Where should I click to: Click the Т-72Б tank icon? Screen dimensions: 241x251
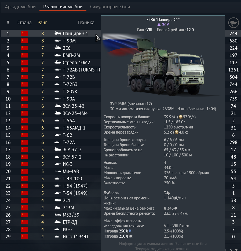[x=58, y=77]
